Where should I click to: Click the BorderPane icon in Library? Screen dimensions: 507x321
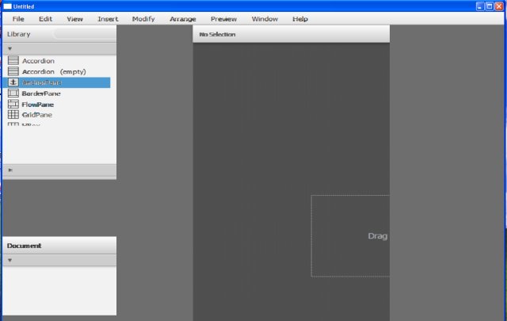point(13,94)
